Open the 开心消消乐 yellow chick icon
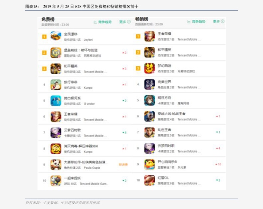 pyautogui.click(x=149, y=164)
